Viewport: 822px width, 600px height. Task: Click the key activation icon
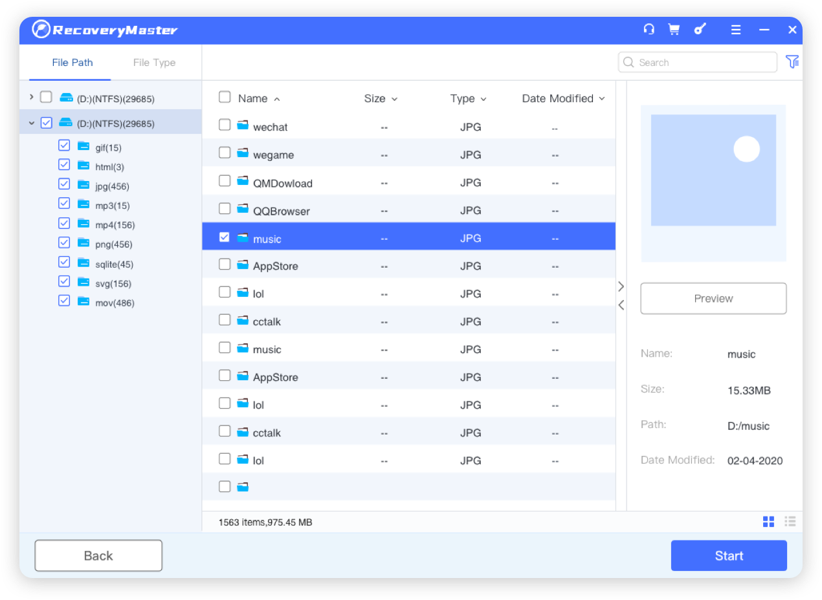pyautogui.click(x=700, y=29)
